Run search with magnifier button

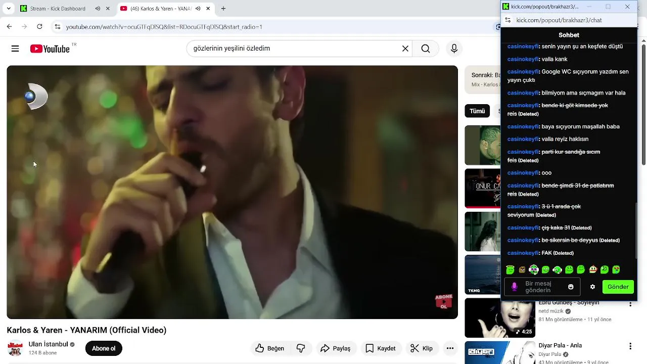pyautogui.click(x=426, y=49)
